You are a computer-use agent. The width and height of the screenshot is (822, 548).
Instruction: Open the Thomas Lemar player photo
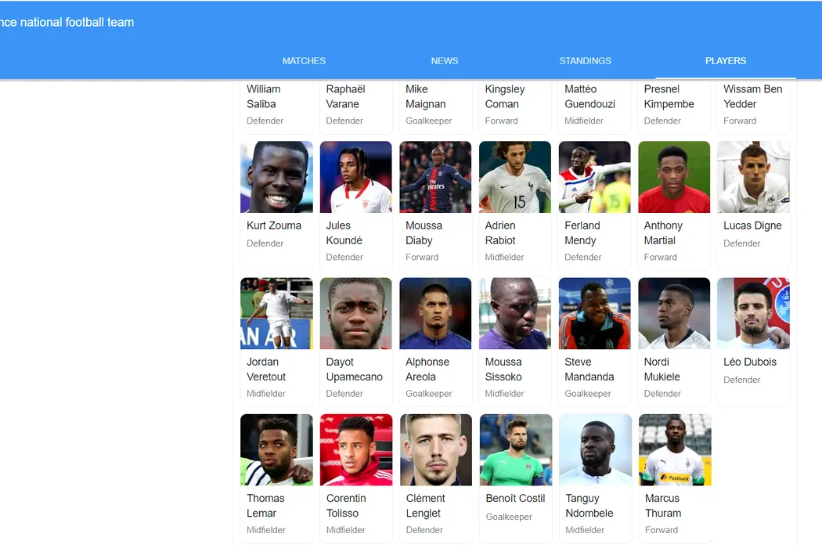[x=276, y=449]
